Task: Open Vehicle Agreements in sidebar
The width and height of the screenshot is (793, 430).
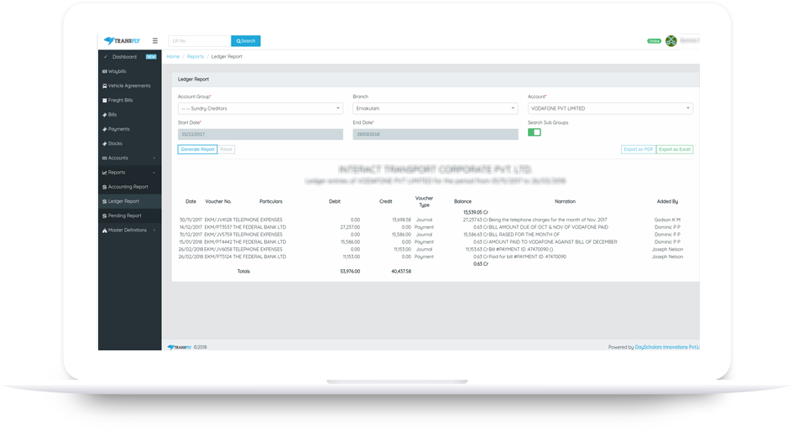Action: tap(129, 85)
